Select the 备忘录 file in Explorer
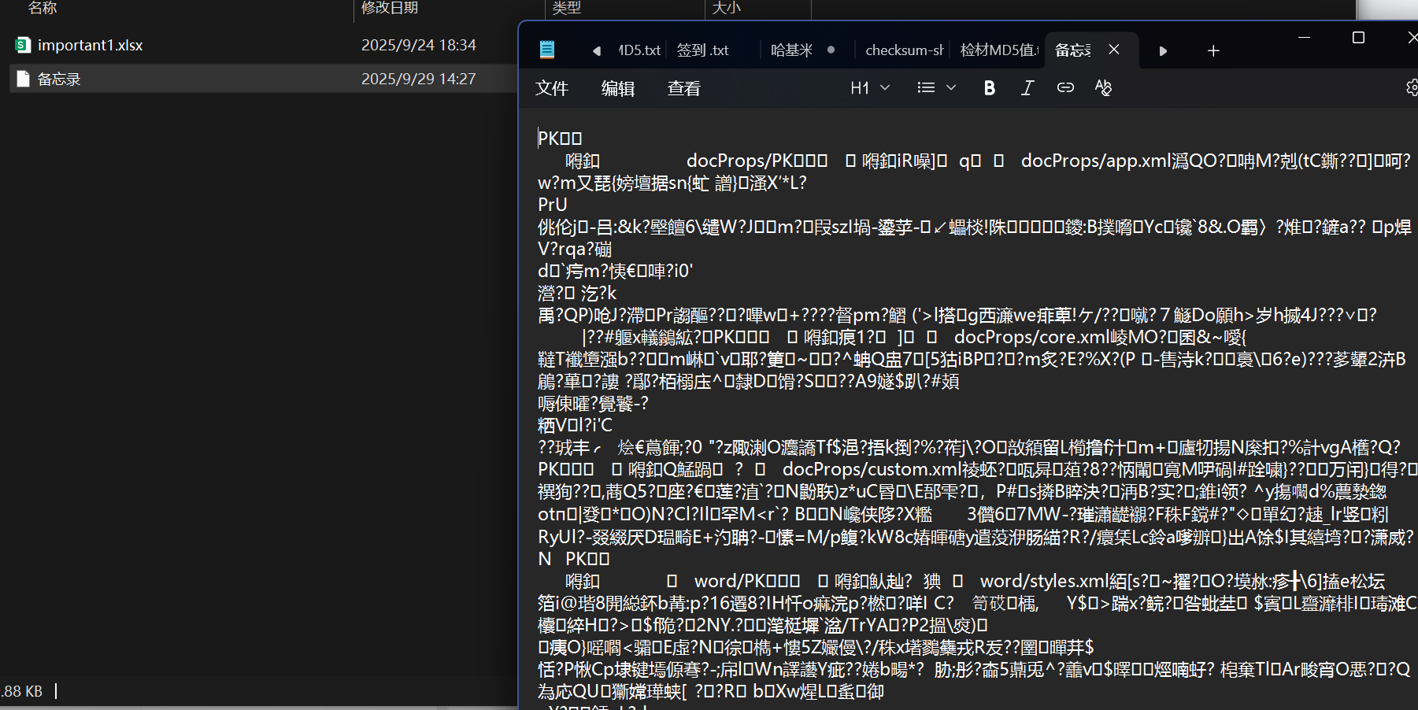This screenshot has width=1418, height=710. pos(59,80)
